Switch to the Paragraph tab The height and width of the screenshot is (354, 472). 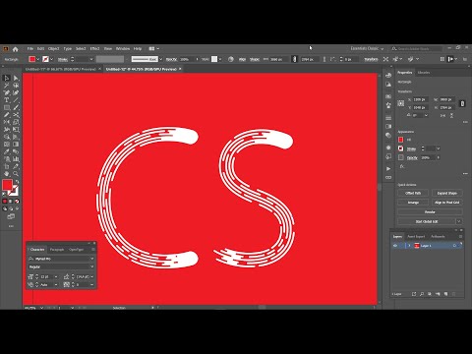coord(57,250)
